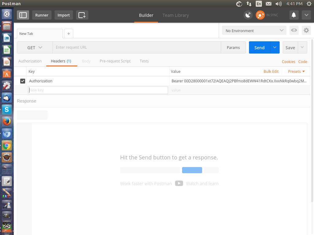The width and height of the screenshot is (314, 235).
Task: Open the text editor dock icon
Action: [x=7, y=181]
